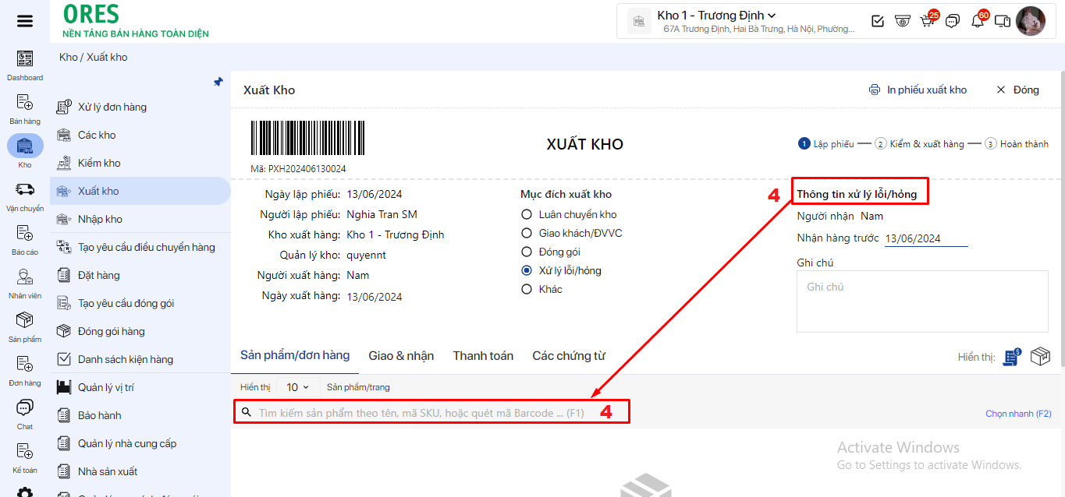The height and width of the screenshot is (497, 1065).
Task: Open Dashboard from the left sidebar
Action: (x=25, y=64)
